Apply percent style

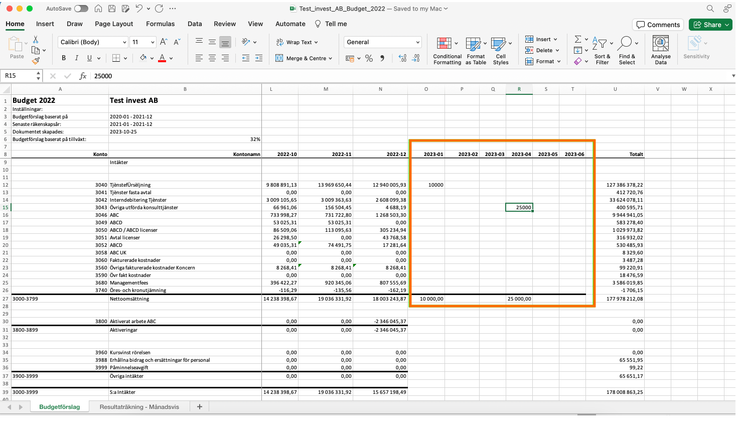pyautogui.click(x=369, y=58)
